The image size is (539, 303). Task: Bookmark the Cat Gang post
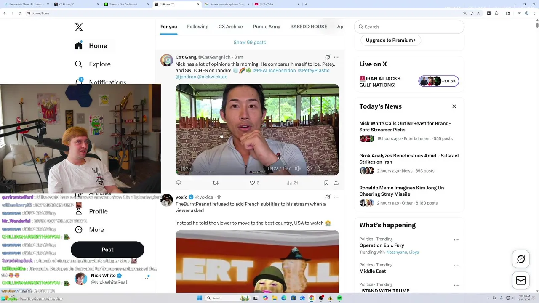[326, 183]
